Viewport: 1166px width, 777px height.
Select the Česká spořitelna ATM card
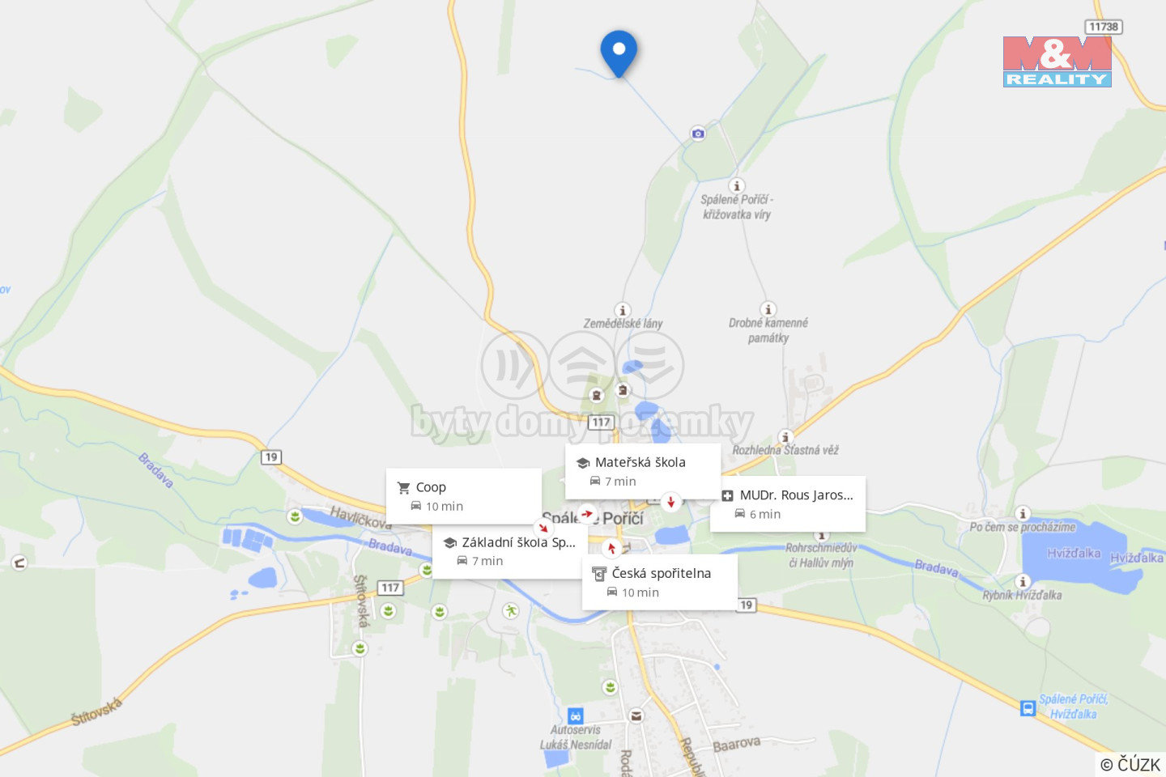660,582
